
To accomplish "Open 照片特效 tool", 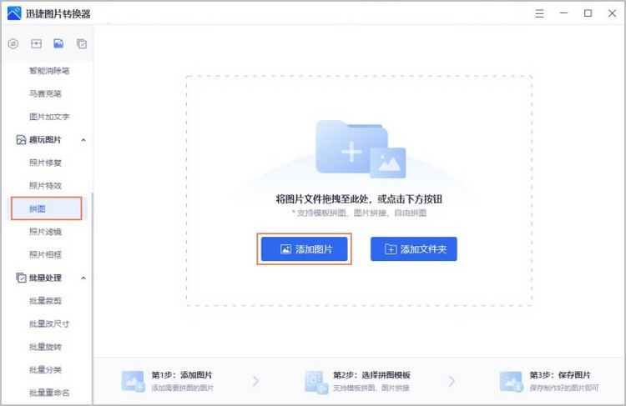I will point(45,186).
